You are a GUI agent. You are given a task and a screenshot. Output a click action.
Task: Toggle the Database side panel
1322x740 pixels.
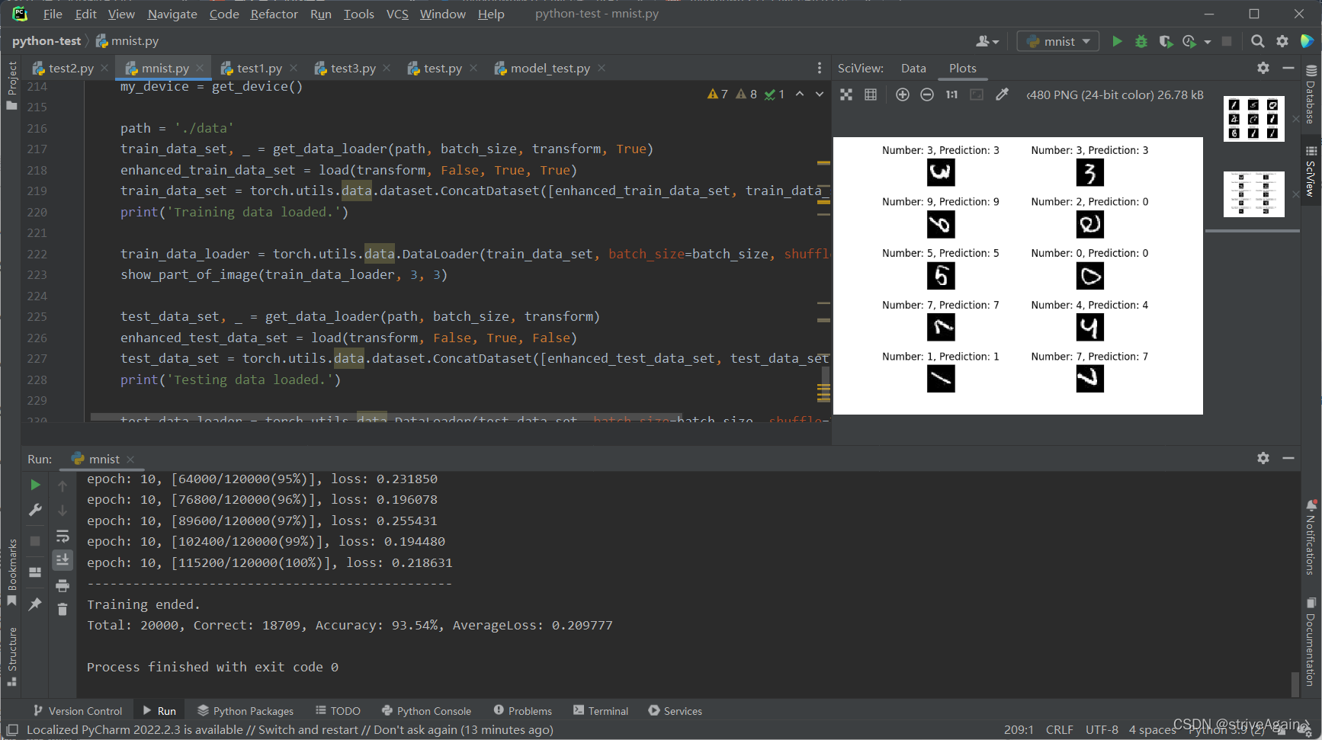1311,95
